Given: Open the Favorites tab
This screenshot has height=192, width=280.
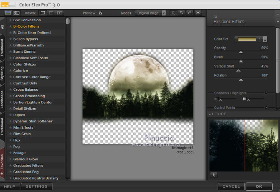Looking at the screenshot, I should point(2,162).
